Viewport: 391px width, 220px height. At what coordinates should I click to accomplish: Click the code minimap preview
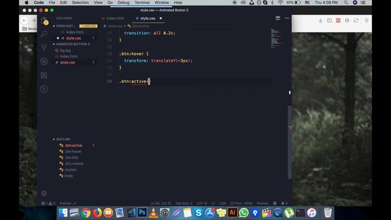pyautogui.click(x=277, y=38)
